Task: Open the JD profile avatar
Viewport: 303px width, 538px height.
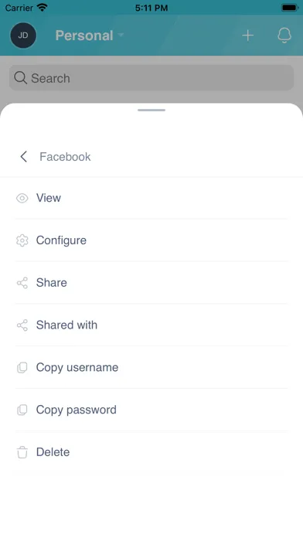Action: pos(23,36)
